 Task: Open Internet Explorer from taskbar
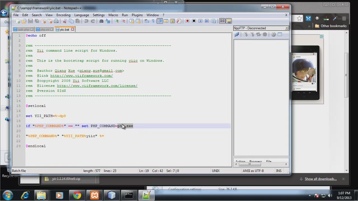[x=25, y=195]
